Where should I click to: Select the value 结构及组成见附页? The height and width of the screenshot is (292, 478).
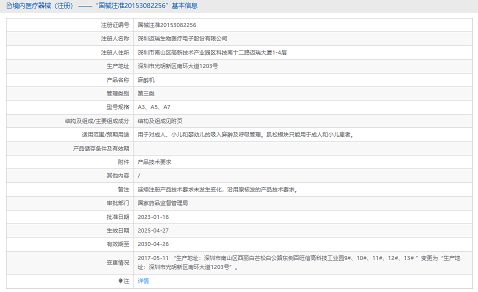point(160,121)
